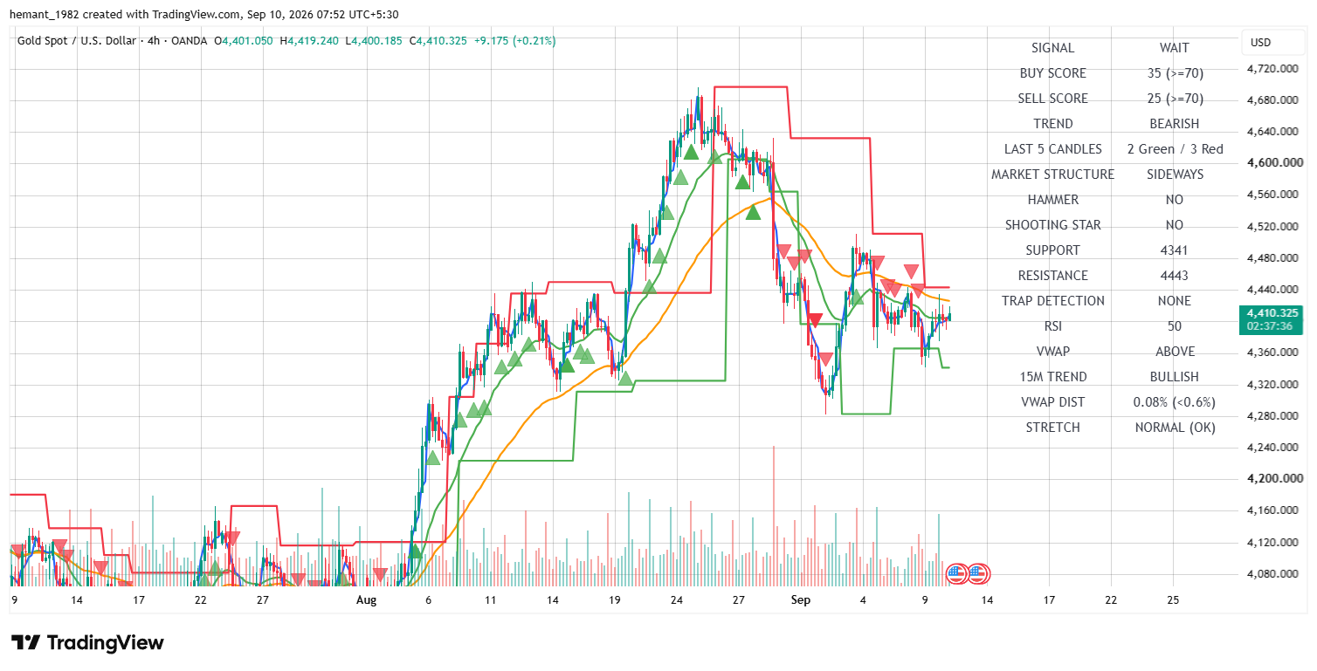Click the RESISTANCE value 4443
The height and width of the screenshot is (671, 1317).
(x=1175, y=276)
